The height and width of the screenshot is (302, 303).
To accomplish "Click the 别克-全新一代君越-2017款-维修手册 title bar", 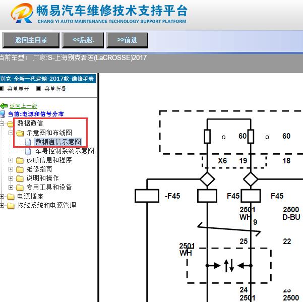I will click(47, 79).
